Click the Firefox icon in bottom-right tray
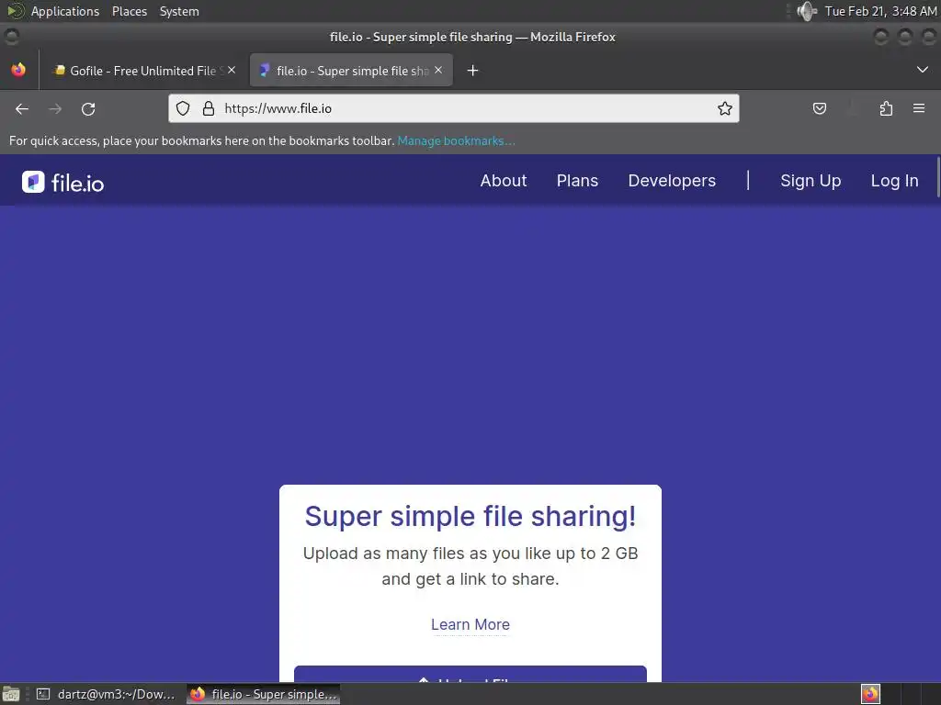The width and height of the screenshot is (941, 705). click(870, 694)
